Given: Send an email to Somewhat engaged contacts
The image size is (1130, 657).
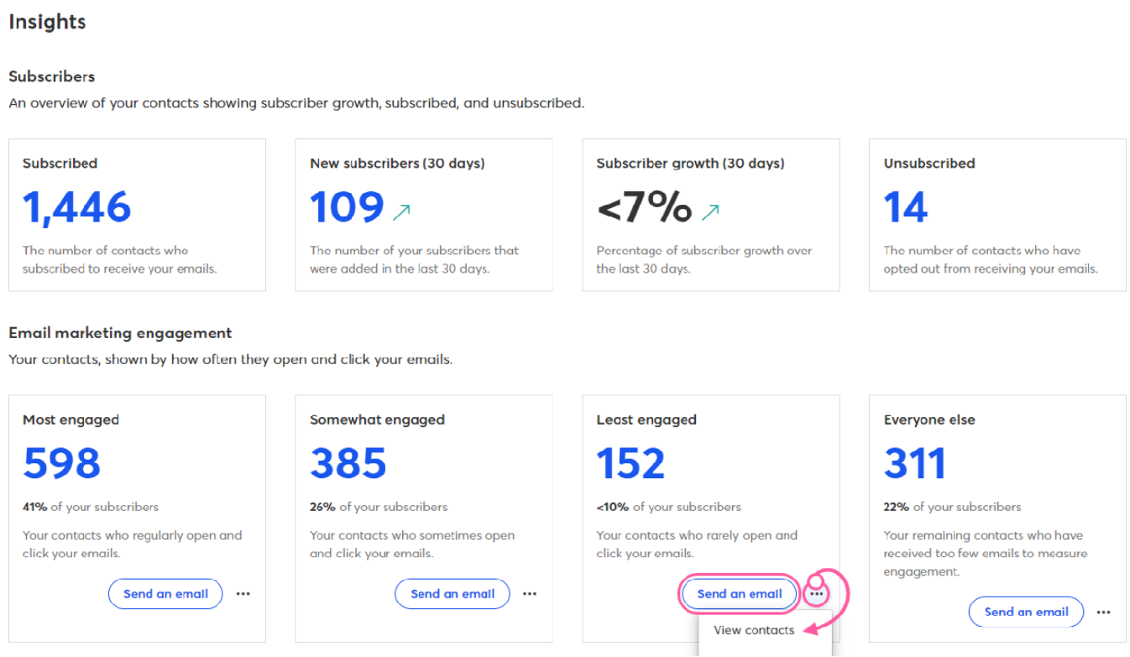Looking at the screenshot, I should [x=453, y=593].
